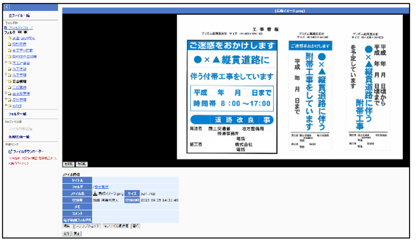Click the 看板イメージ.png file name
Screen dimensions: 416x241
click(x=110, y=194)
